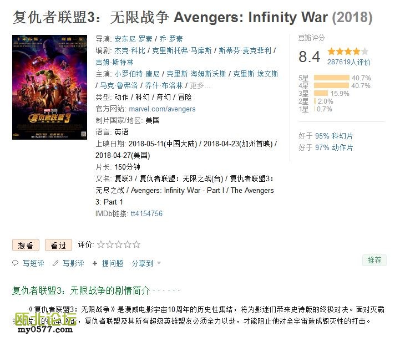Open the 287619人评价 ratings link
This screenshot has width=400, height=337.
pos(348,62)
